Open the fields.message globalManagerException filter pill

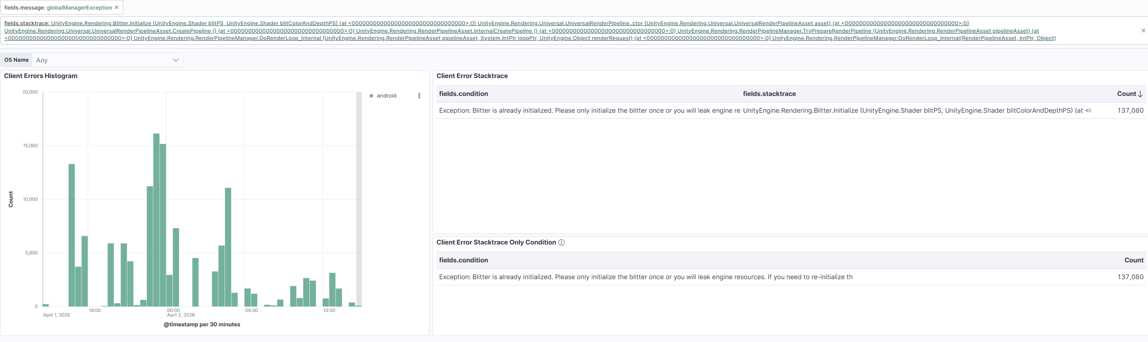pyautogui.click(x=58, y=8)
